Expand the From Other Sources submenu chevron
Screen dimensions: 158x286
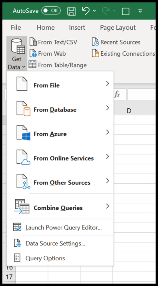(108, 181)
